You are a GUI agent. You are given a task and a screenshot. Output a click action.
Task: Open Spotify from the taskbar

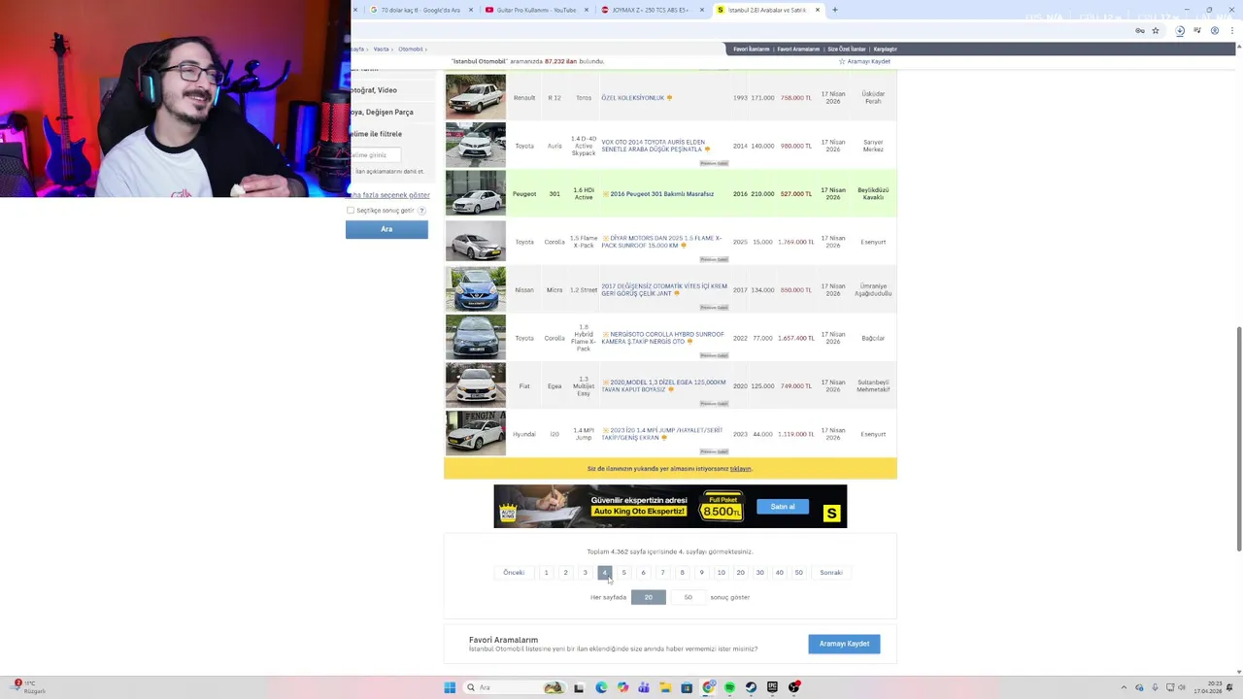[x=729, y=687]
